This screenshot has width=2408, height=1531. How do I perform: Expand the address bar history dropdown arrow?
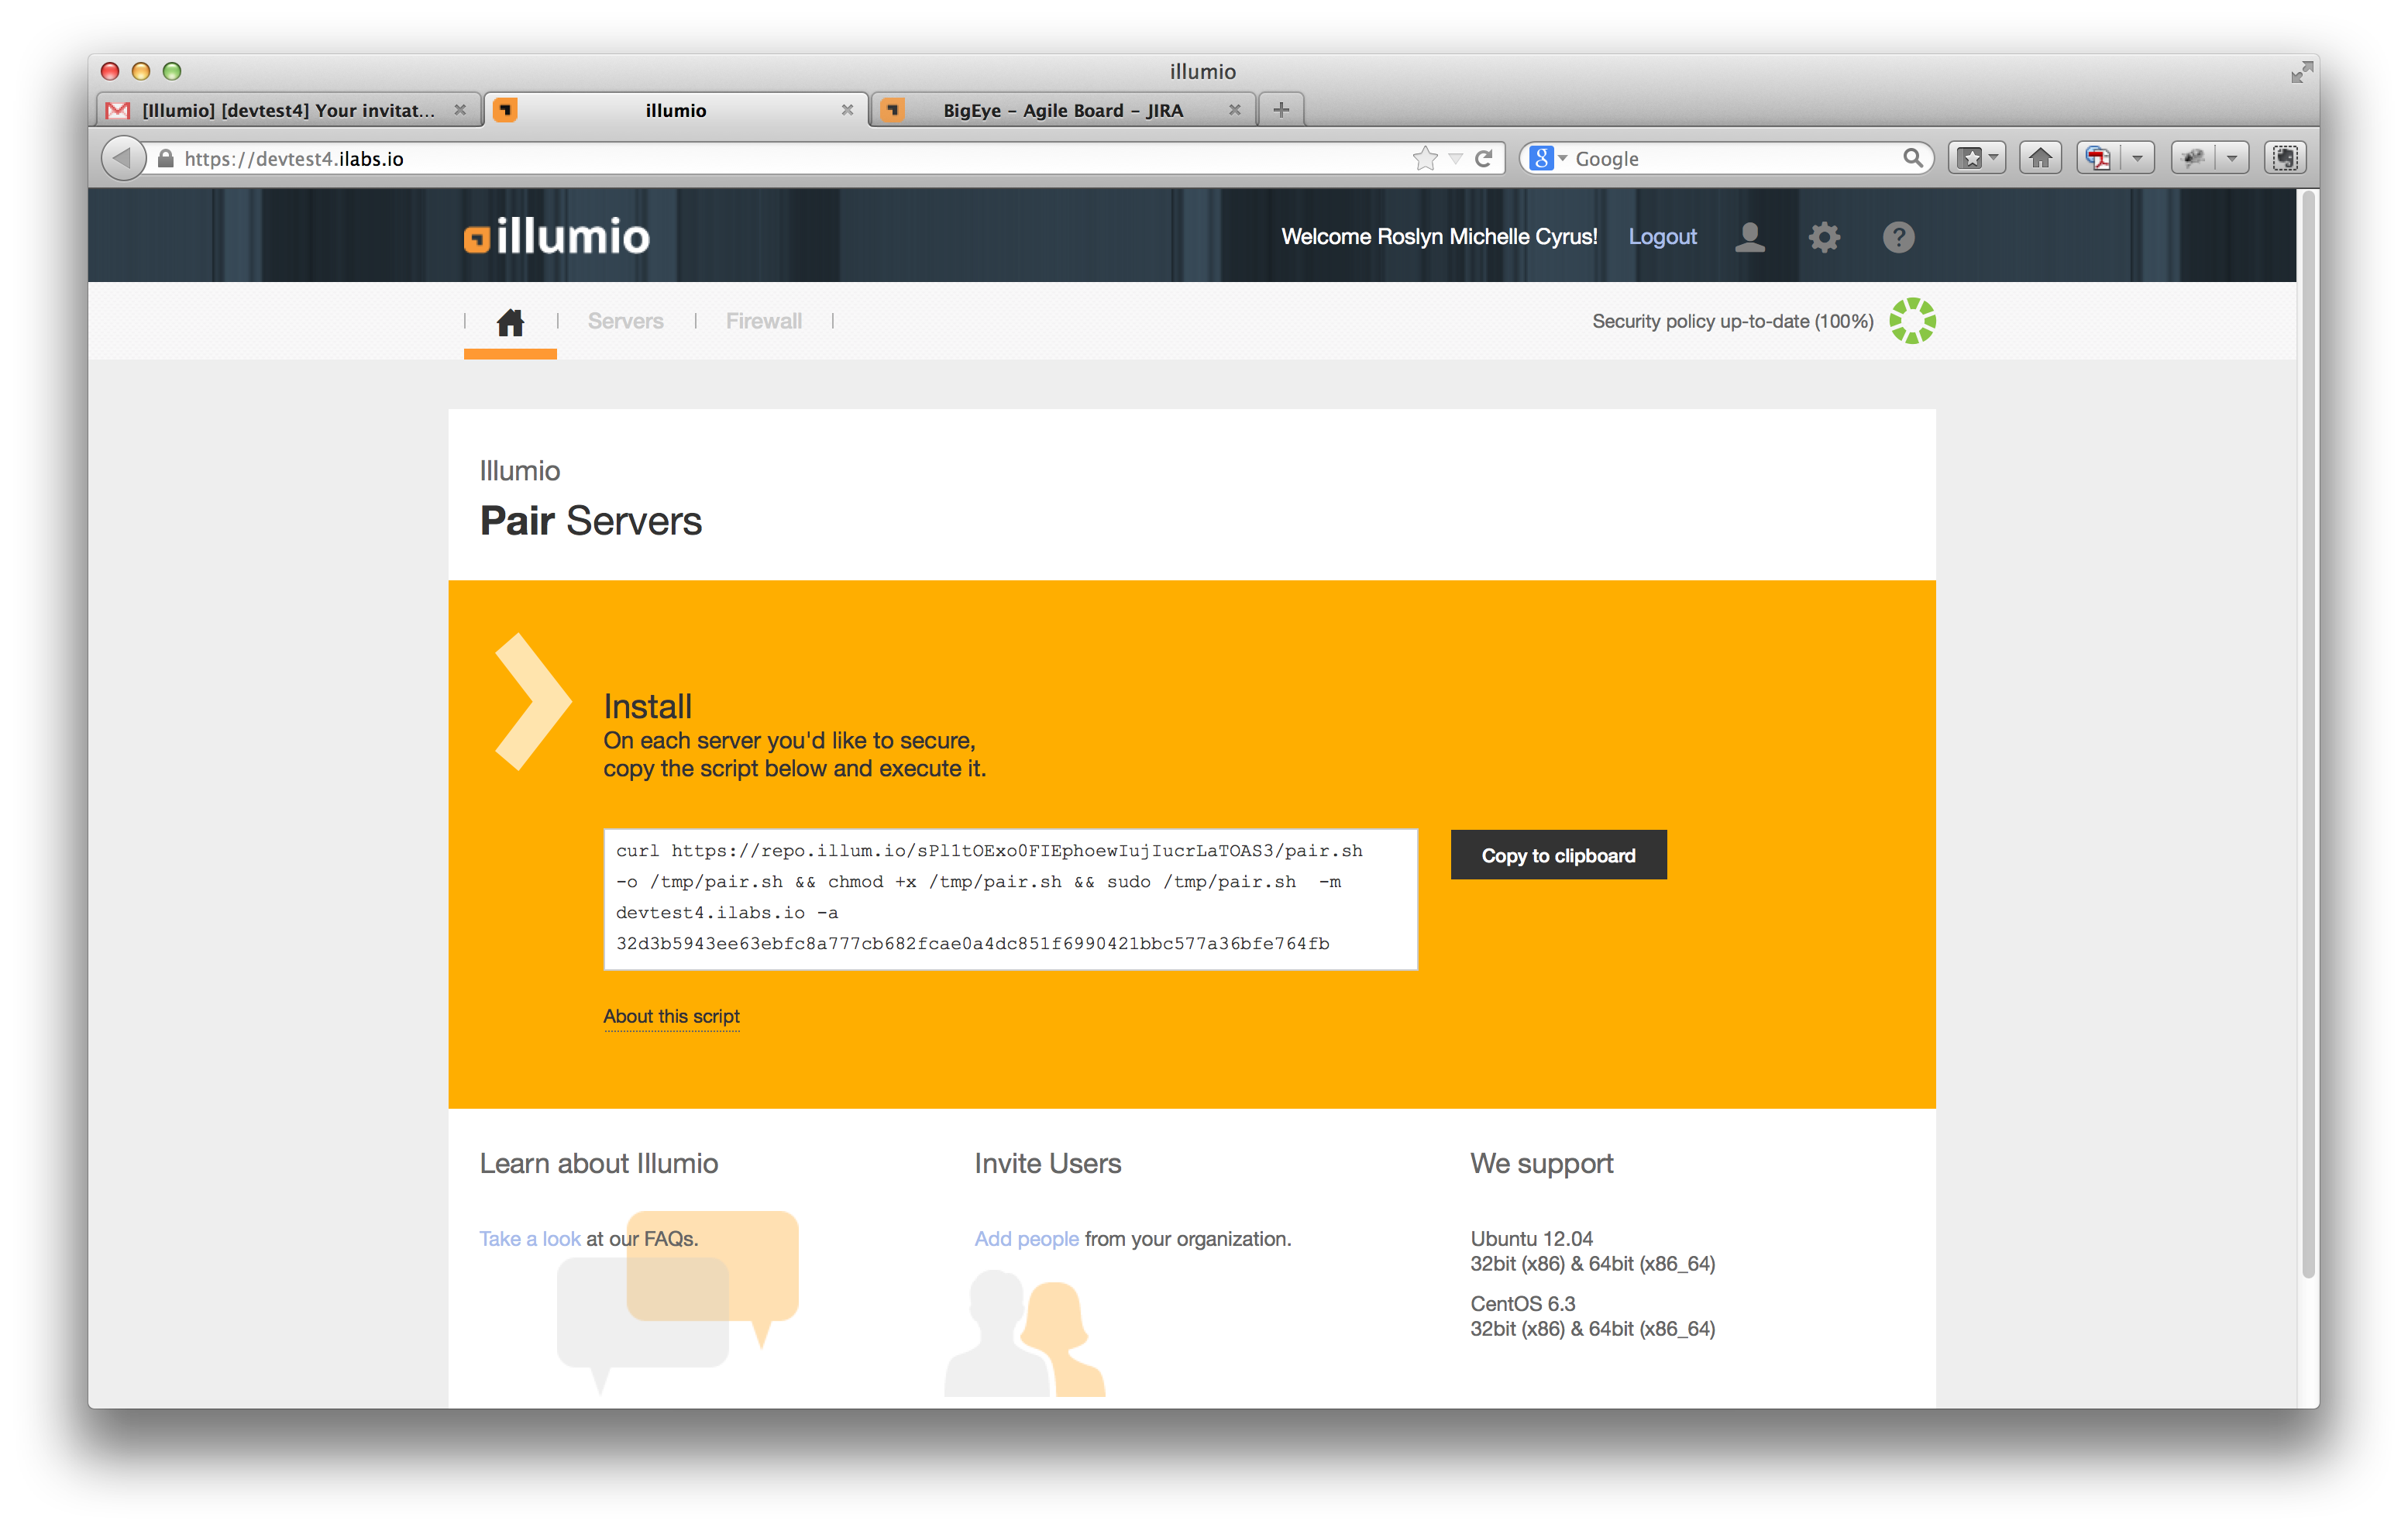coord(1456,159)
